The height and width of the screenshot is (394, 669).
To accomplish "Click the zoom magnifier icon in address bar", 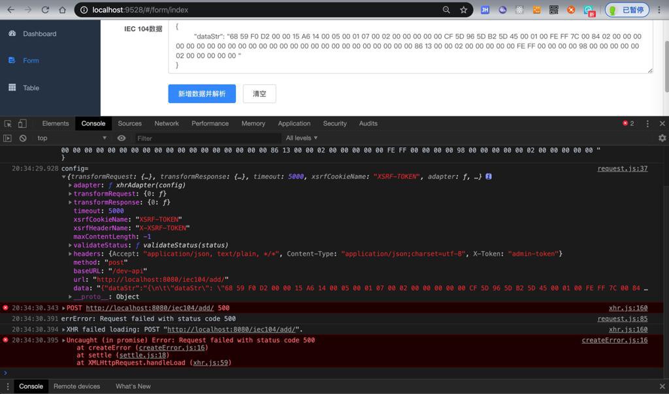I will pyautogui.click(x=446, y=10).
